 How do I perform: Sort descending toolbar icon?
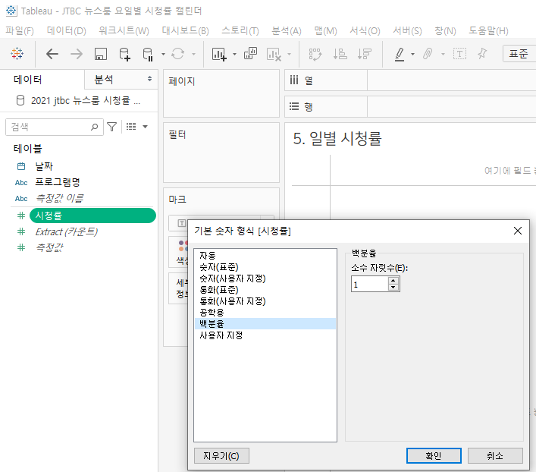[365, 54]
